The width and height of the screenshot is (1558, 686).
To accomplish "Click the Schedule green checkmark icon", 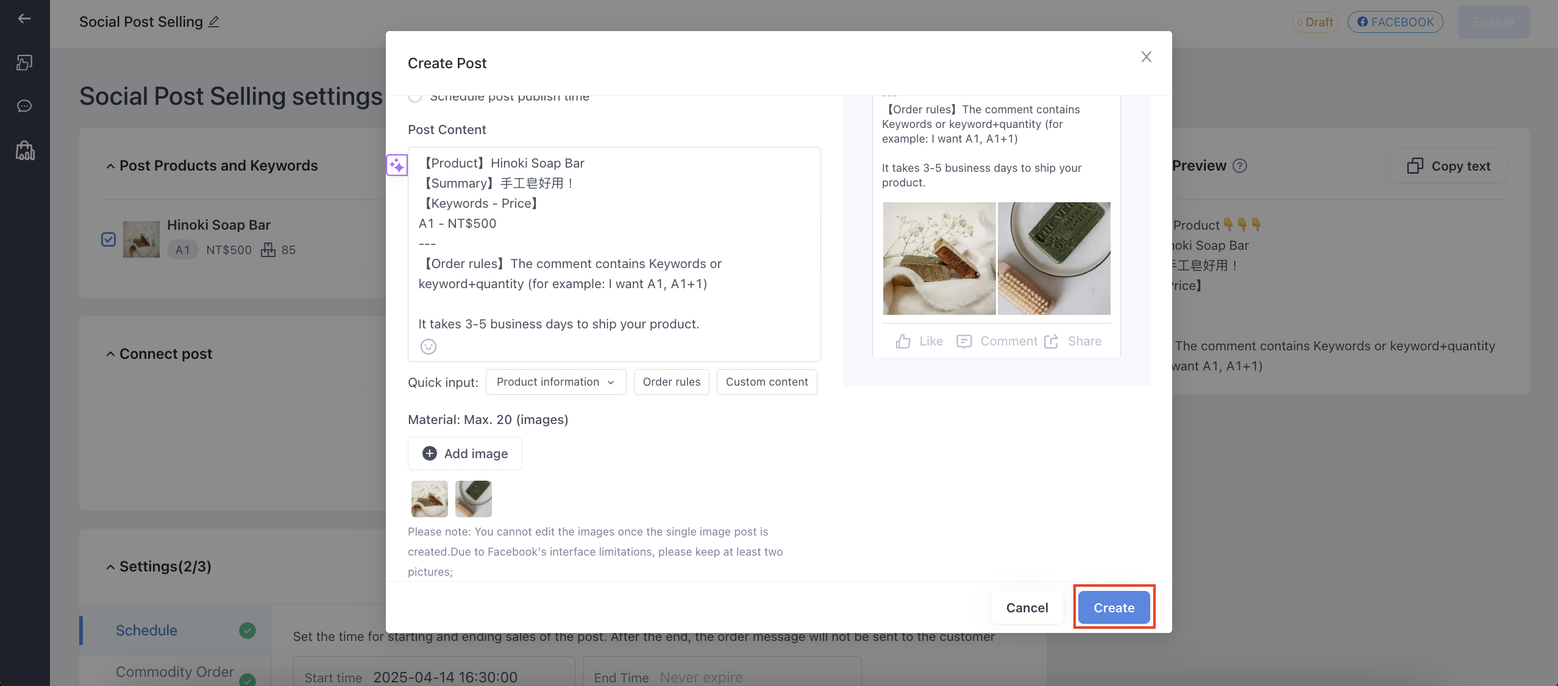I will click(x=247, y=631).
